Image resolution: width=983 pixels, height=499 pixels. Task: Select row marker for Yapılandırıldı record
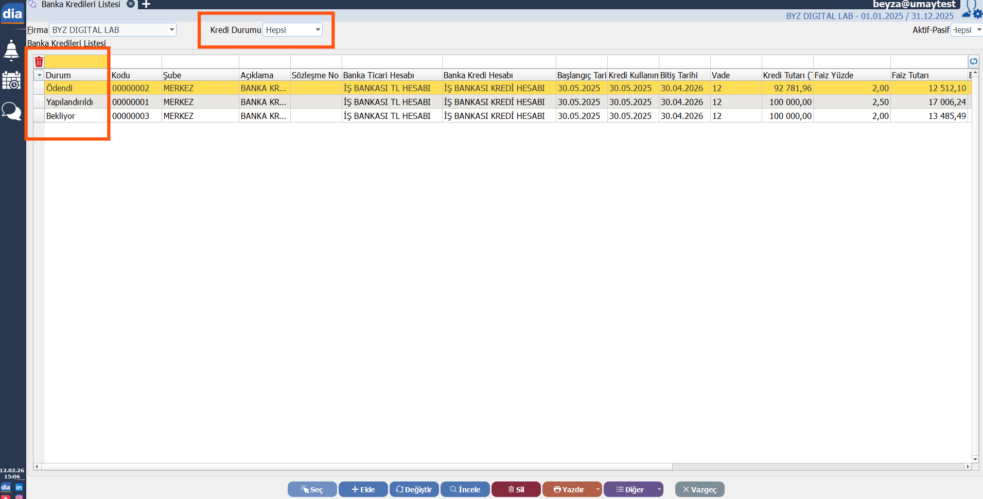pyautogui.click(x=39, y=102)
